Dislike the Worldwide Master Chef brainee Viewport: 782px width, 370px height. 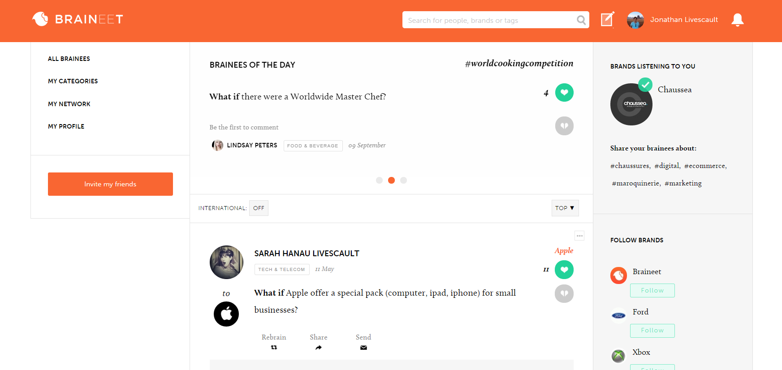point(564,126)
